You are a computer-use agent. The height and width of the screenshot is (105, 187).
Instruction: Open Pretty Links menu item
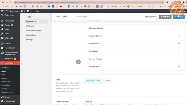point(9,15)
